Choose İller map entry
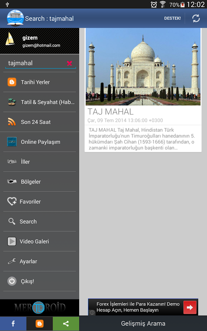The image size is (207, 331). [x=39, y=162]
